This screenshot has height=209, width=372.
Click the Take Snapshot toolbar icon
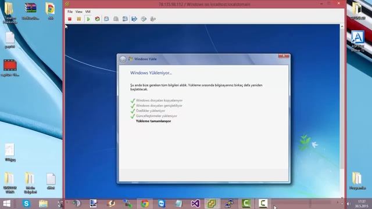[106, 19]
